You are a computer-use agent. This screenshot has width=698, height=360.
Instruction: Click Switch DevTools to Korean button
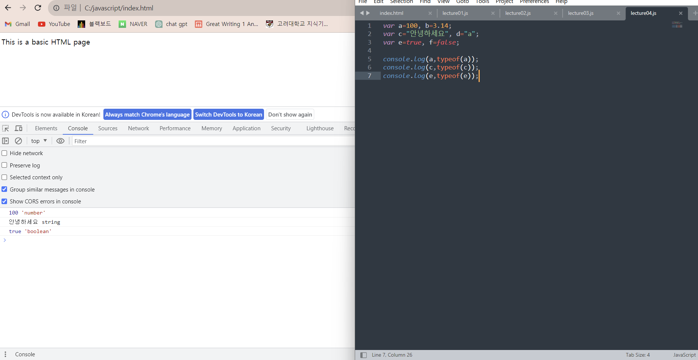point(229,115)
